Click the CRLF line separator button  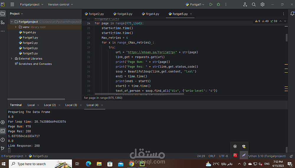tap(212, 156)
